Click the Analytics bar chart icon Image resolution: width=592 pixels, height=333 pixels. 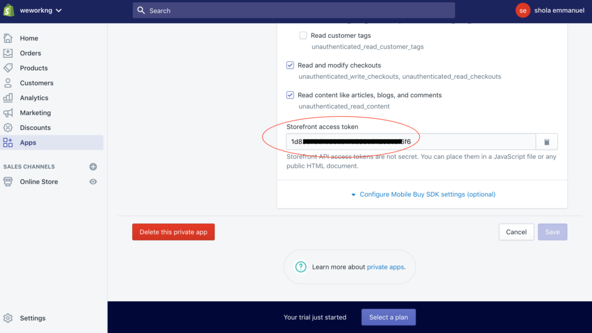[x=8, y=98]
